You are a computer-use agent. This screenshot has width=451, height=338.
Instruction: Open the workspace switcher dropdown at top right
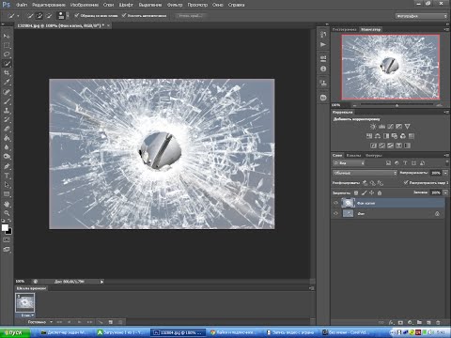[x=421, y=16]
